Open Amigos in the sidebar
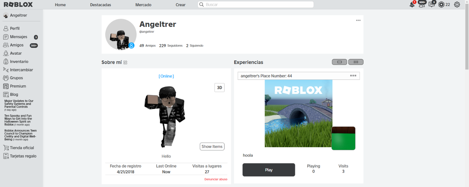The width and height of the screenshot is (469, 187). tap(16, 45)
